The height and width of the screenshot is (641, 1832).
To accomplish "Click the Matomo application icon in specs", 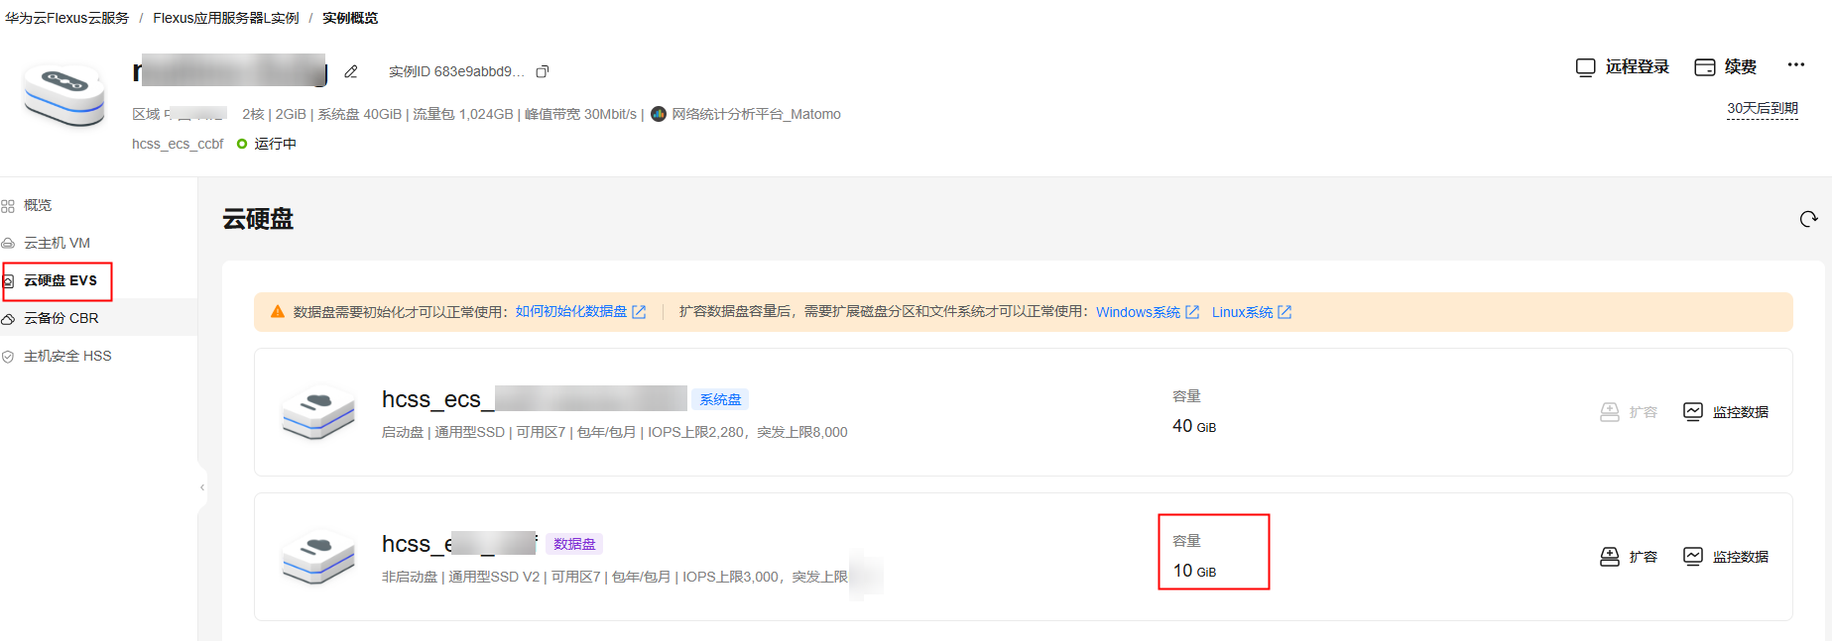I will [659, 114].
